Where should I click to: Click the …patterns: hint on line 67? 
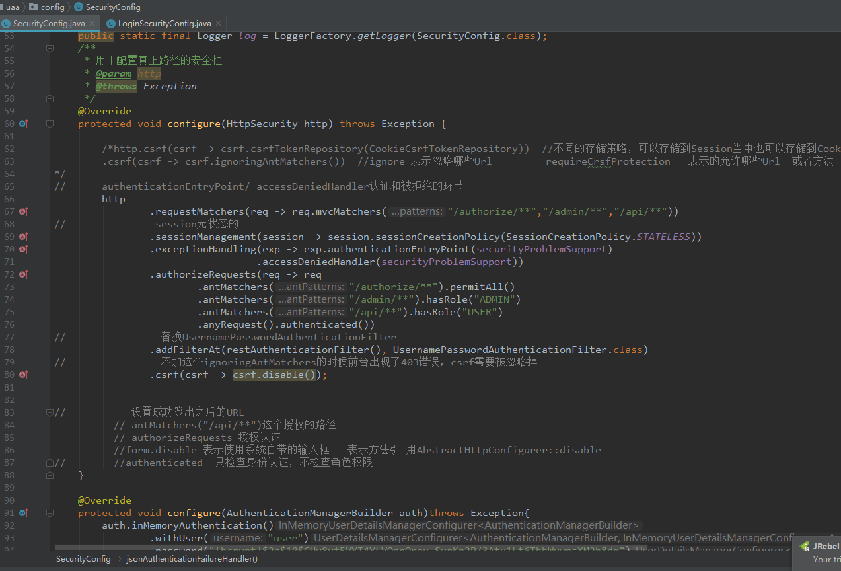pyautogui.click(x=416, y=211)
